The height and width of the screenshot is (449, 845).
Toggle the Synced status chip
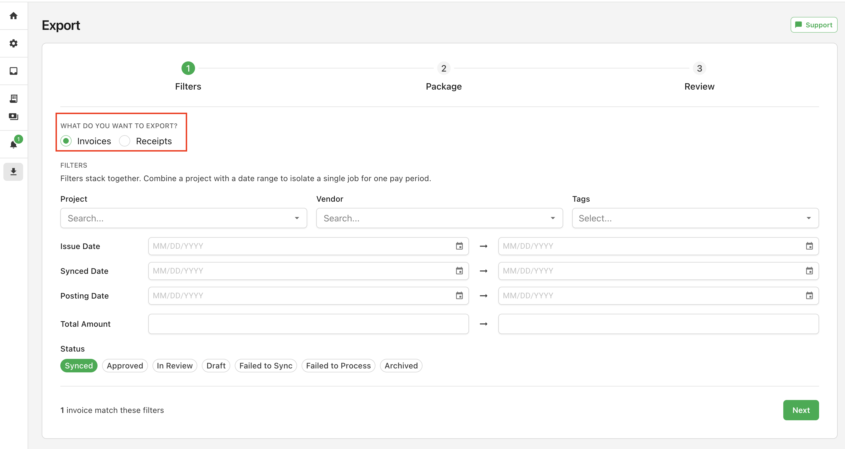[x=79, y=365]
